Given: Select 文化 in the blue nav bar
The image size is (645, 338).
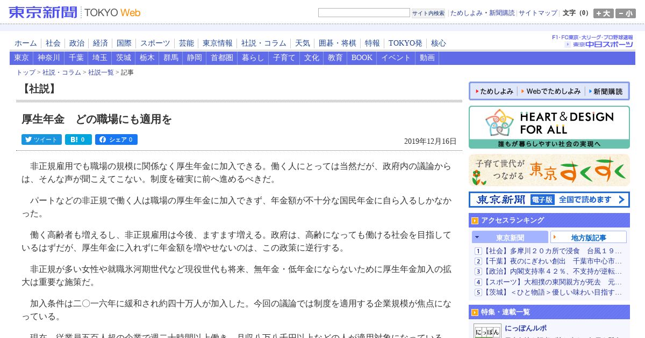Looking at the screenshot, I should [312, 58].
